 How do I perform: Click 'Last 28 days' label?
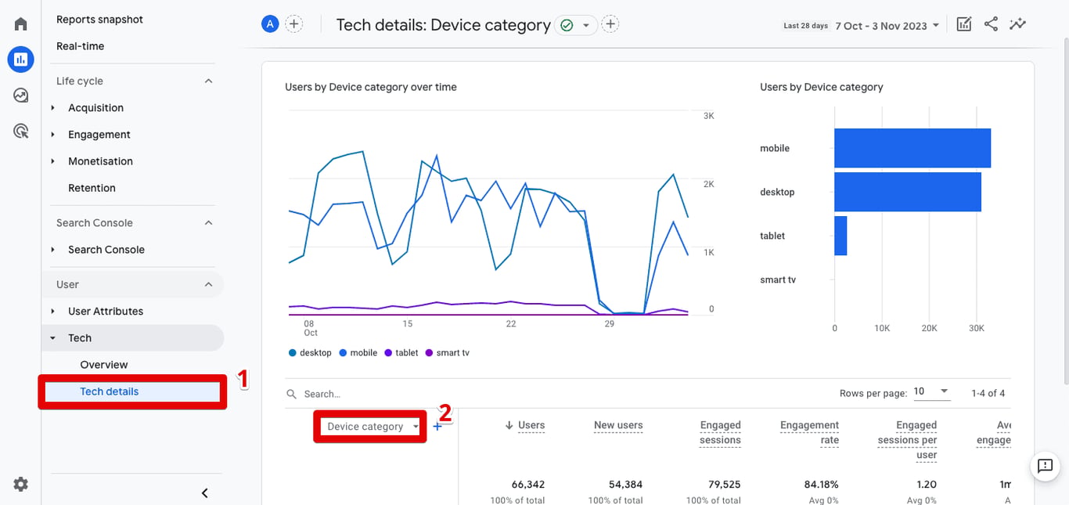[805, 26]
